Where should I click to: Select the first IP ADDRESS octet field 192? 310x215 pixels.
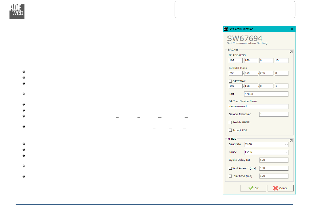point(236,60)
